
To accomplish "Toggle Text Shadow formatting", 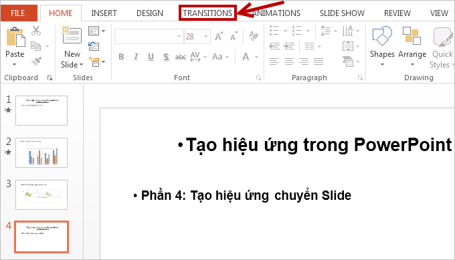I will click(x=166, y=57).
